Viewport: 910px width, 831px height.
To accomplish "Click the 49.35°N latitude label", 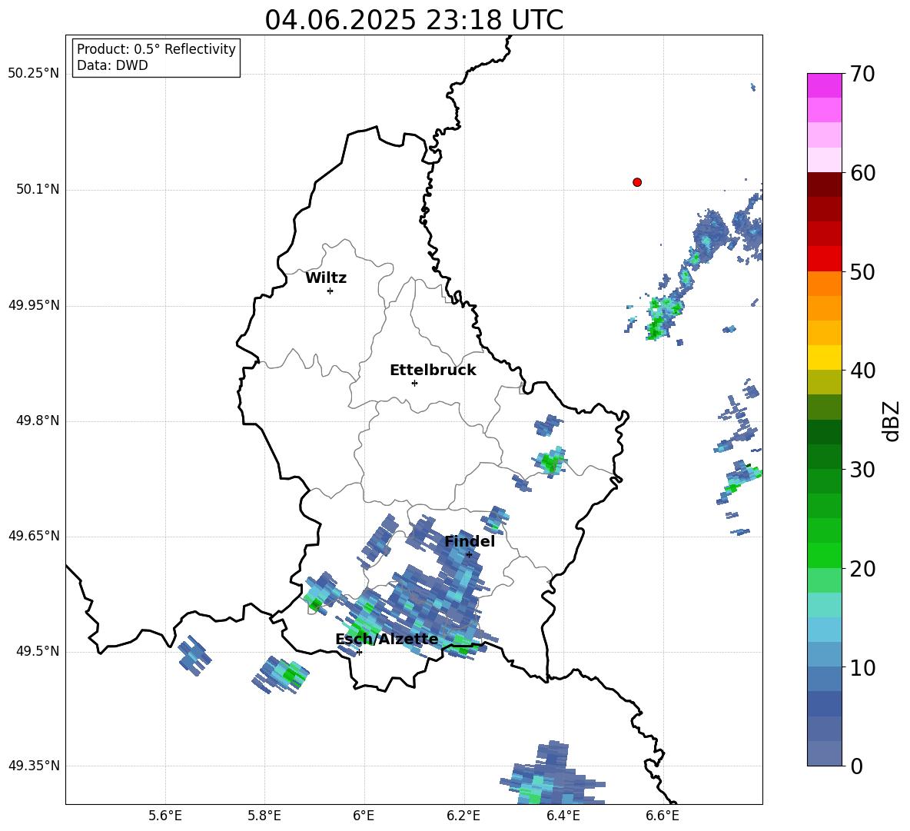I will (34, 766).
